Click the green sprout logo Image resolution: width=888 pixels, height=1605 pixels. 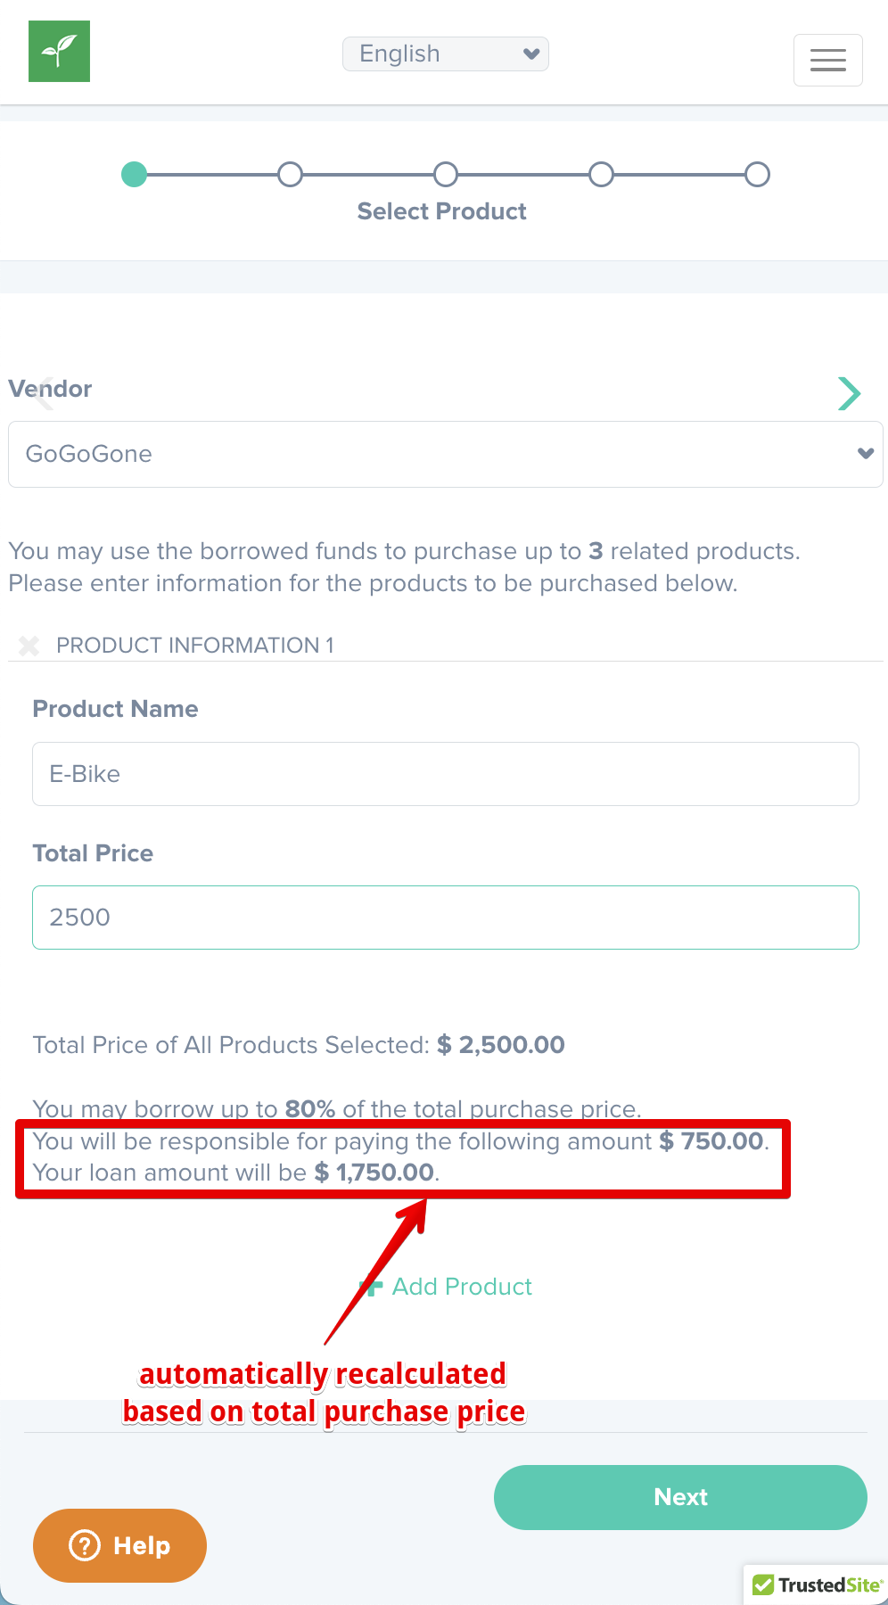coord(59,52)
